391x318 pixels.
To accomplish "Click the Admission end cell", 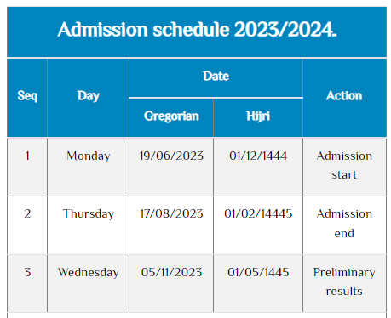I will click(344, 224).
